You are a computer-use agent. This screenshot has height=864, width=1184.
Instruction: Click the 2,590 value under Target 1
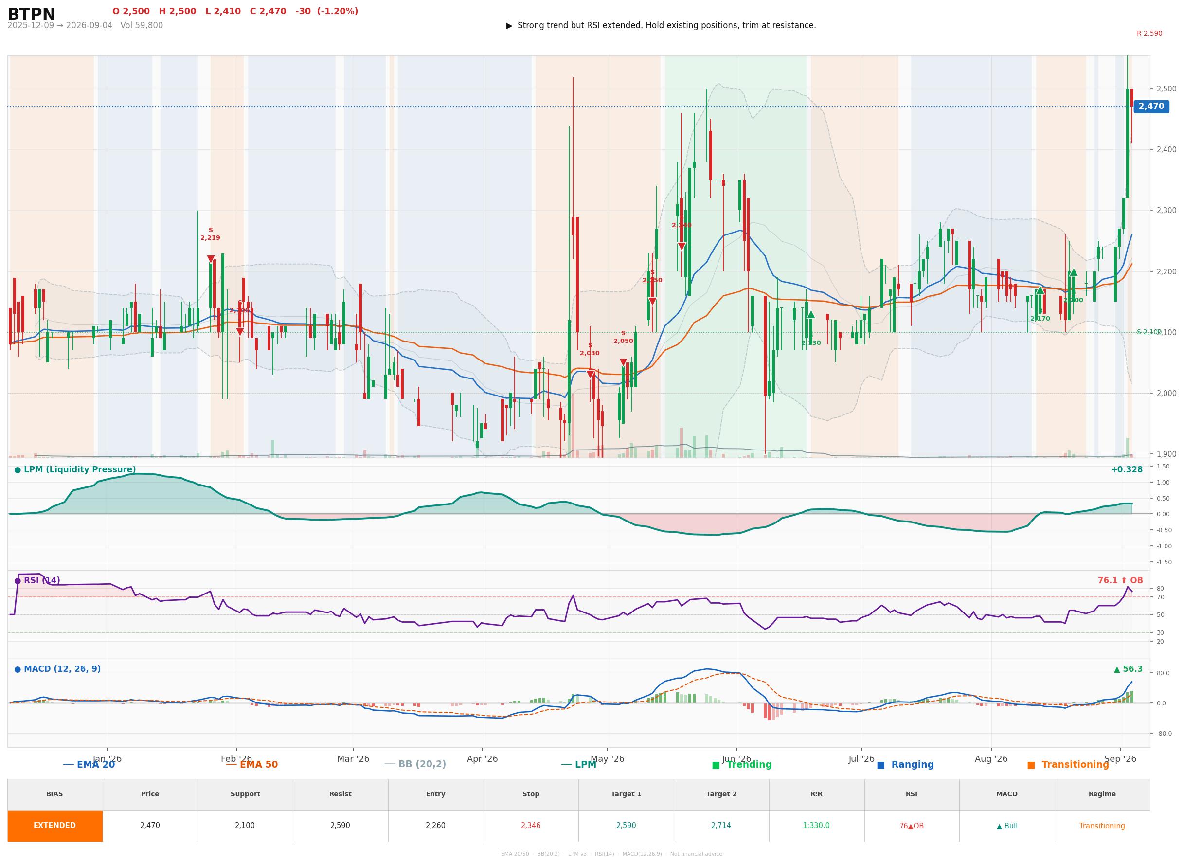point(626,826)
